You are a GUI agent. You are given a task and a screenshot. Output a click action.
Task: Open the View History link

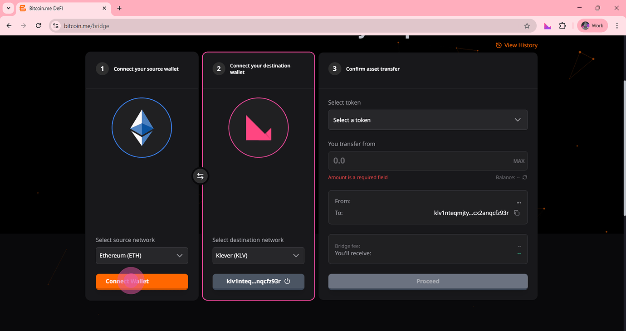pyautogui.click(x=517, y=45)
